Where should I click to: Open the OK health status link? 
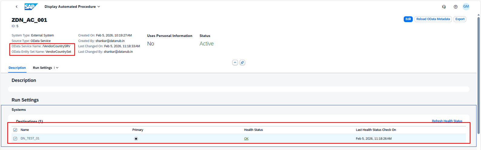click(246, 139)
